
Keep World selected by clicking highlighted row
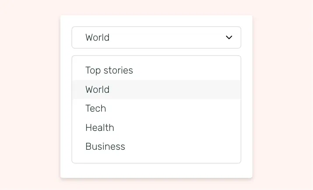[156, 90]
